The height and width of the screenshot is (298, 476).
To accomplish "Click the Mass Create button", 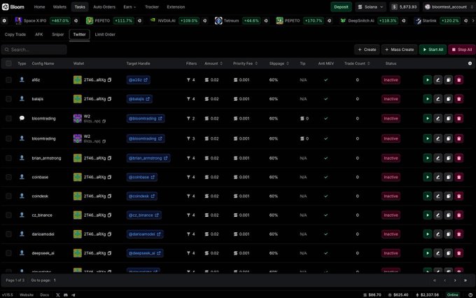I will pos(399,50).
